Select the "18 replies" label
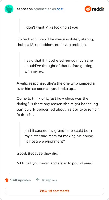 click(49, 180)
